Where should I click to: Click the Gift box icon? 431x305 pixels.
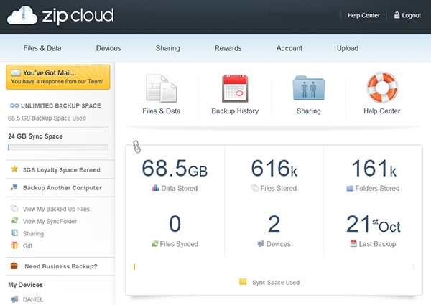(x=14, y=245)
